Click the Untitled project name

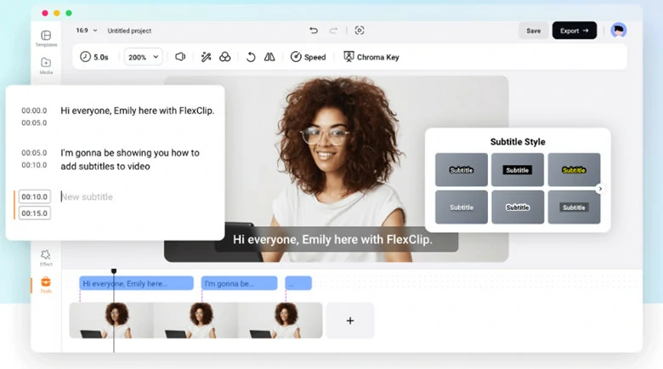129,31
